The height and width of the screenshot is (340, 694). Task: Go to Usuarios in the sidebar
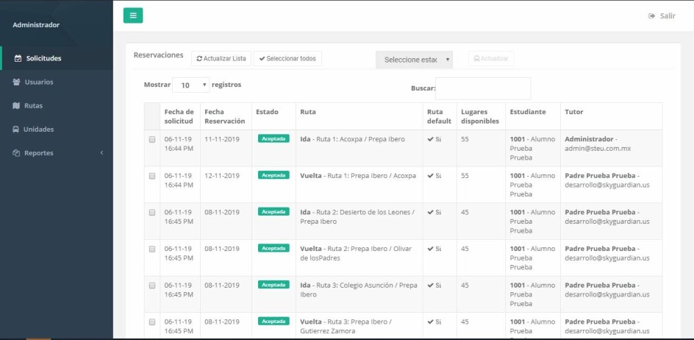pyautogui.click(x=56, y=82)
